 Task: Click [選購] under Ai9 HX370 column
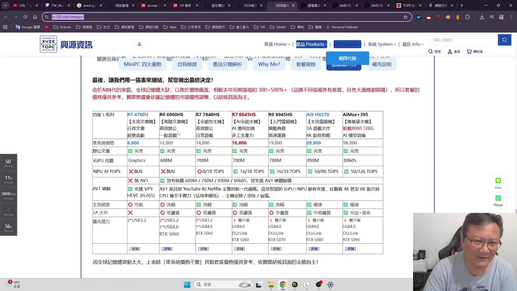pyautogui.click(x=314, y=249)
